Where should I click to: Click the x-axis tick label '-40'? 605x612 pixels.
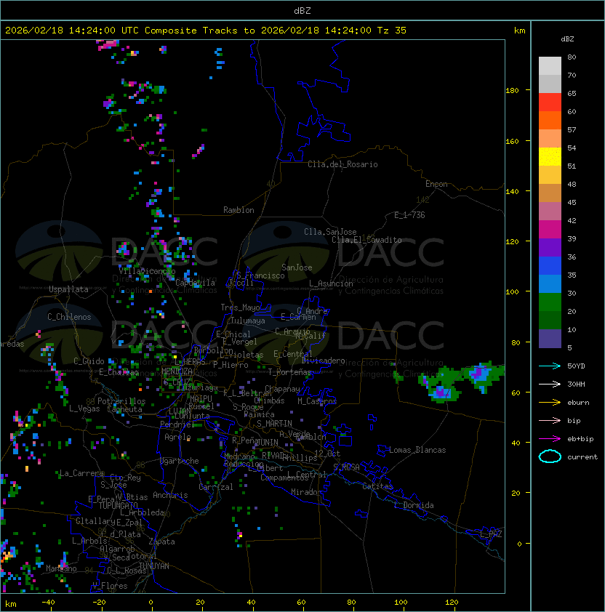(x=49, y=603)
